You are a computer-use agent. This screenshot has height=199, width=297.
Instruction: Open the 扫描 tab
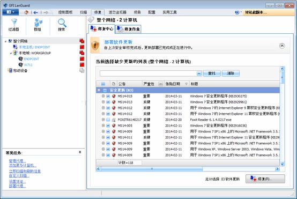[x=83, y=12]
